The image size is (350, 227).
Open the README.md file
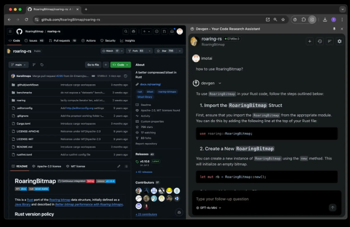pos(24,147)
